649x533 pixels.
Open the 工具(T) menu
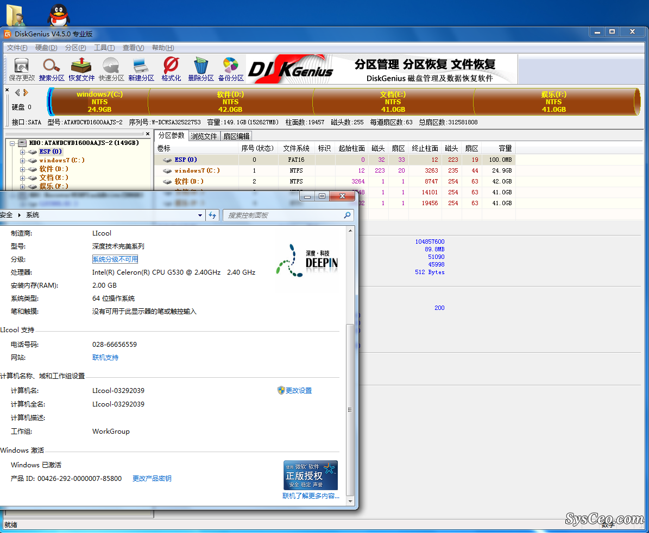point(104,48)
